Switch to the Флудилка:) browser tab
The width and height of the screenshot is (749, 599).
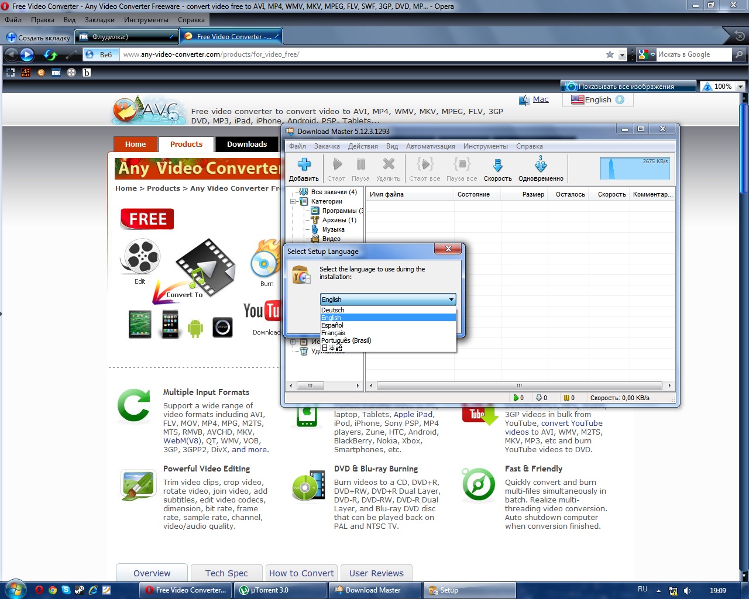click(x=126, y=36)
